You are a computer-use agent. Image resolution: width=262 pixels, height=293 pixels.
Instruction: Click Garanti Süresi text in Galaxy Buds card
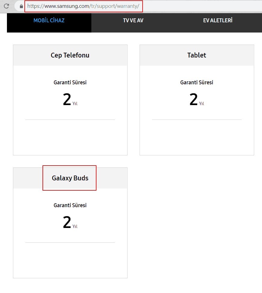[70, 205]
